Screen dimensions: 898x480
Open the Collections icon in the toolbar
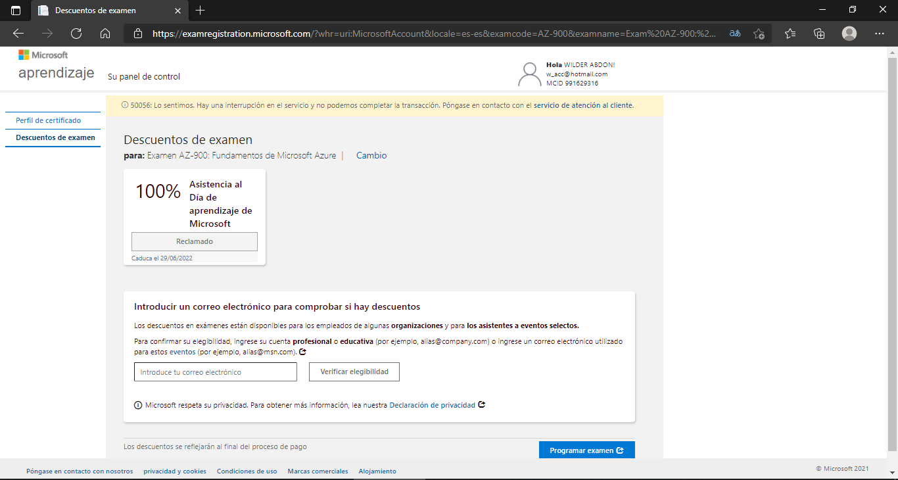coord(819,33)
